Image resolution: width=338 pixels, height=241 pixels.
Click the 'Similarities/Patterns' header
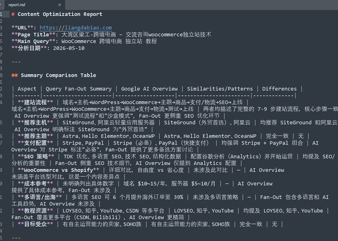point(220,89)
